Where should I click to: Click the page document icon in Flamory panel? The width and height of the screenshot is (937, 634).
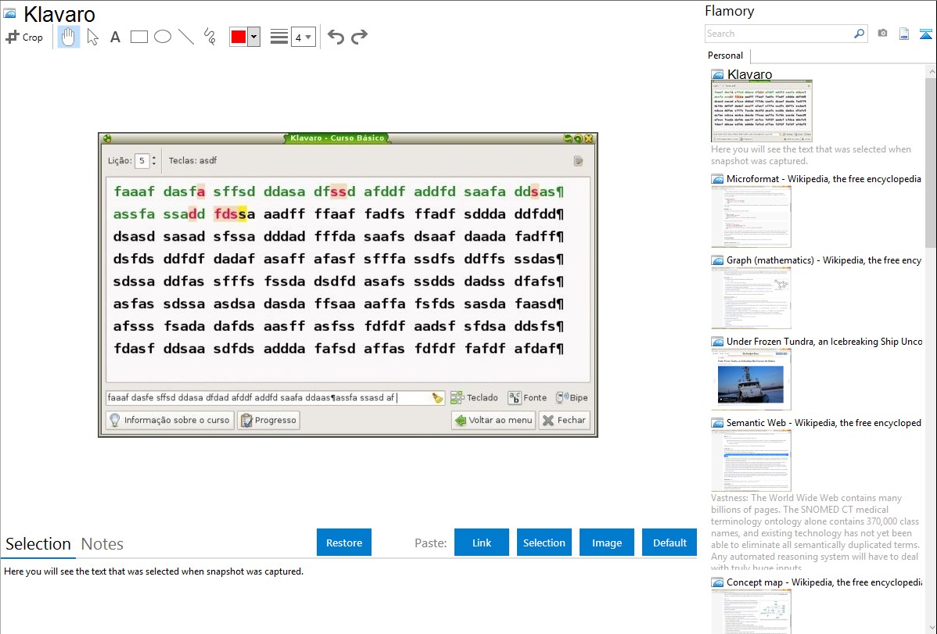904,34
